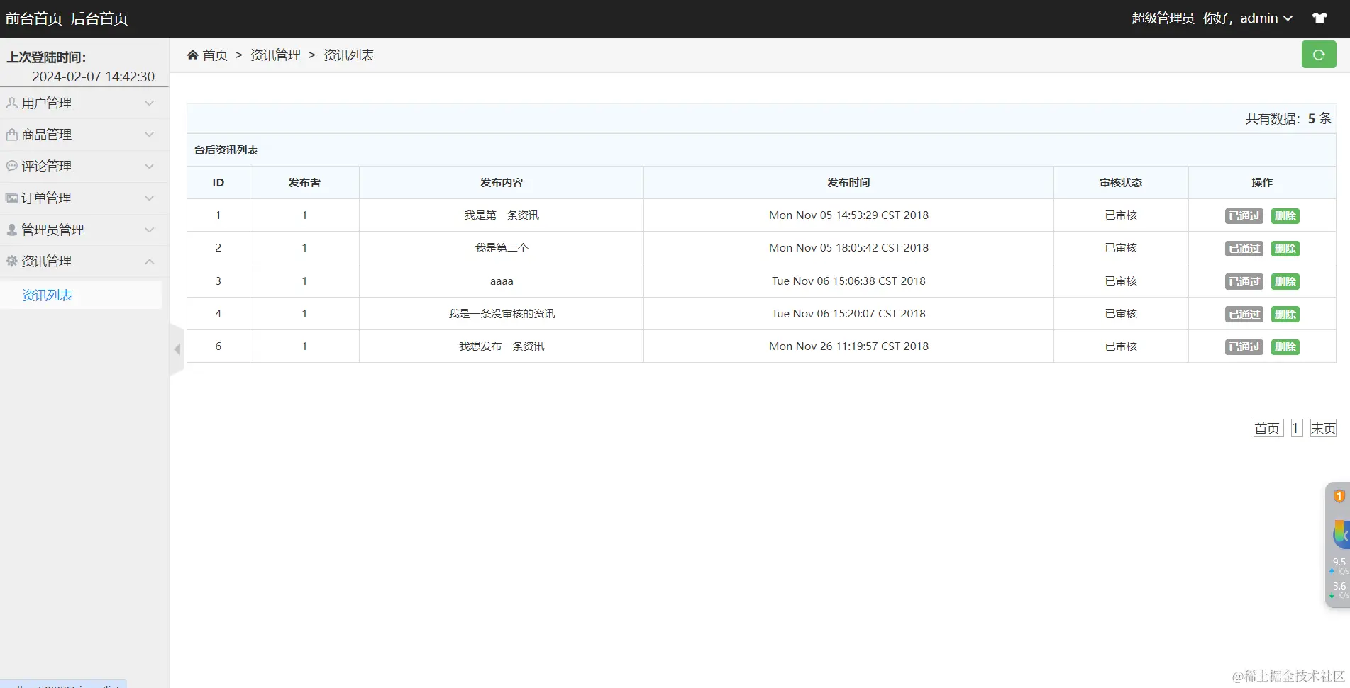Expand the 商品管理 menu chevron
The image size is (1350, 688).
tap(149, 134)
